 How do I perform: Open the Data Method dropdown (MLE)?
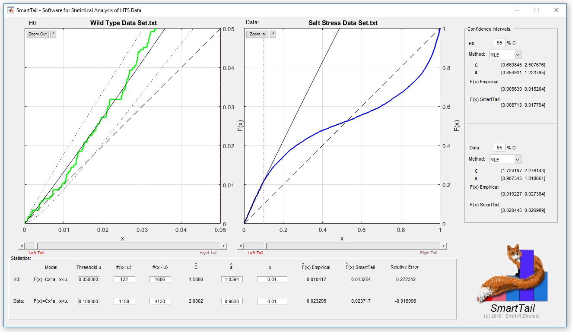[x=505, y=159]
